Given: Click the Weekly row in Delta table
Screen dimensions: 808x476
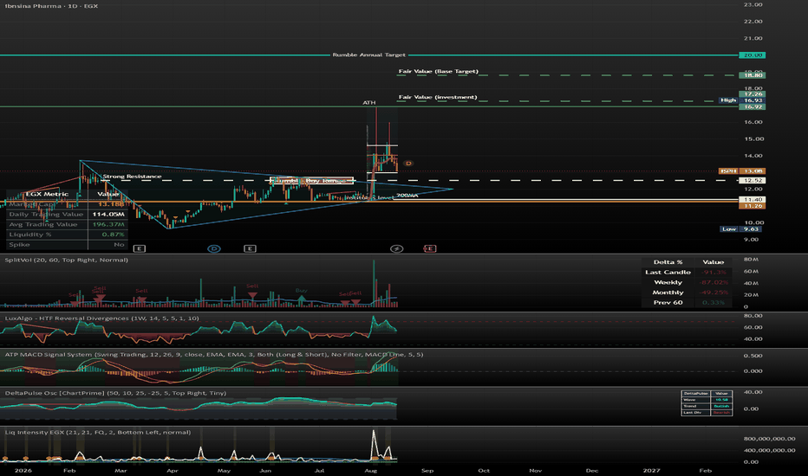Looking at the screenshot, I should point(687,282).
